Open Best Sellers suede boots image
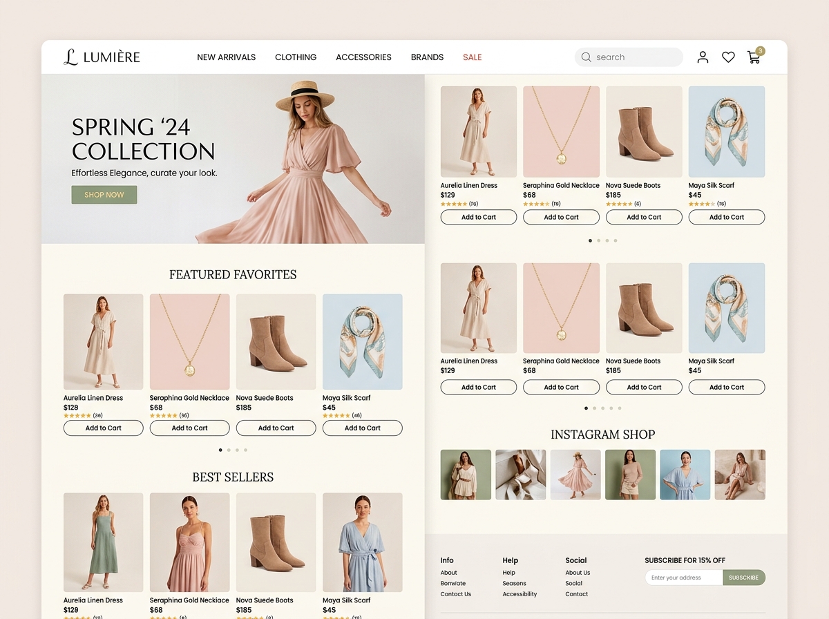 [x=276, y=542]
